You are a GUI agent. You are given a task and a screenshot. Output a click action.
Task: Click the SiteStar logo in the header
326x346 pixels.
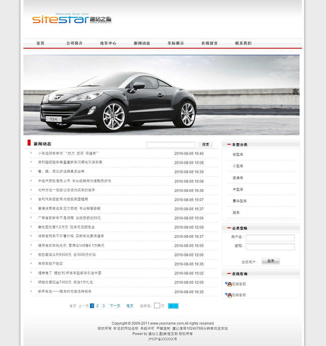[72, 19]
